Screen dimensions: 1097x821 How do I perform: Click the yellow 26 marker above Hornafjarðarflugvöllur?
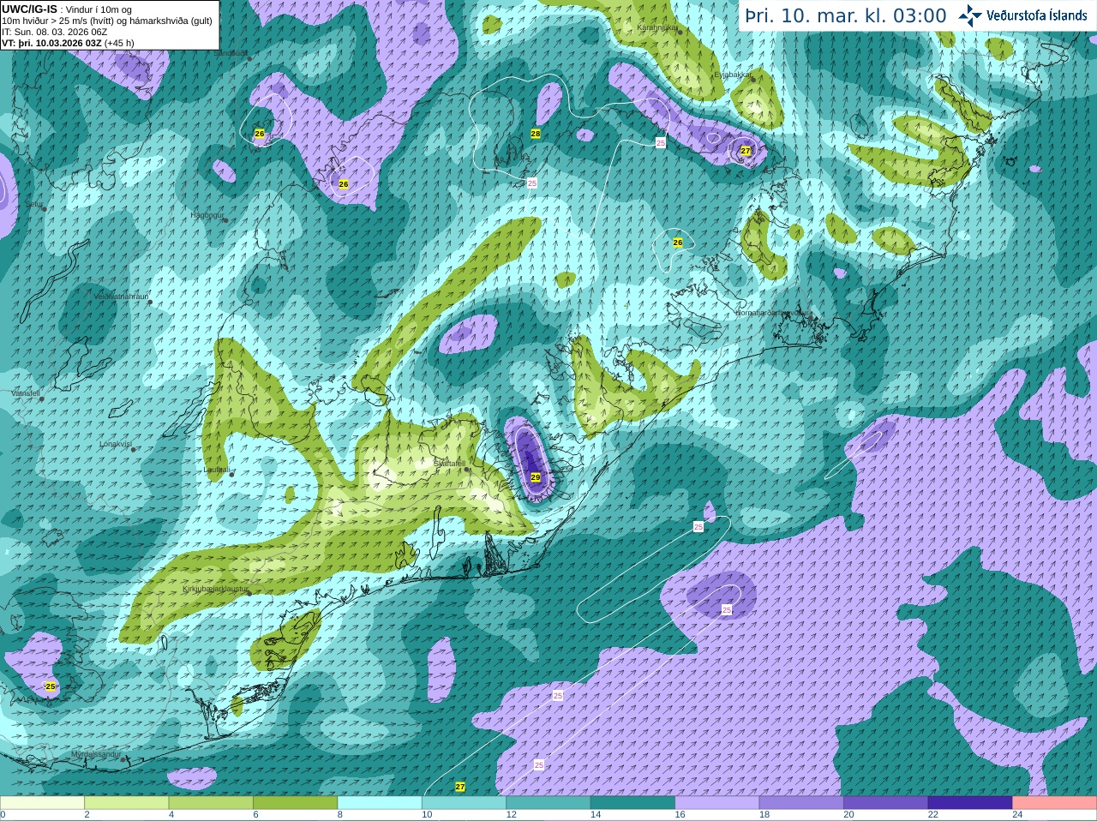point(678,243)
